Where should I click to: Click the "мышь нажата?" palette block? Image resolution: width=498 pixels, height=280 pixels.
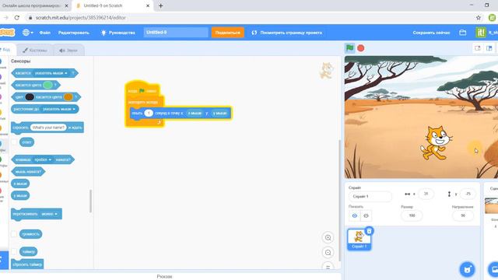click(x=28, y=172)
